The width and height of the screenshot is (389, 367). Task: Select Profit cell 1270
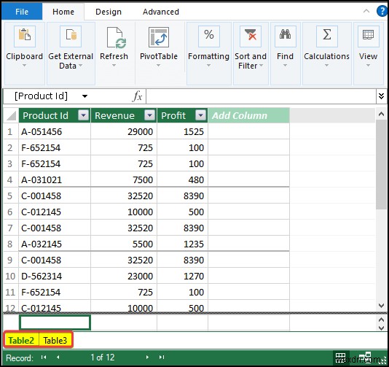[182, 276]
